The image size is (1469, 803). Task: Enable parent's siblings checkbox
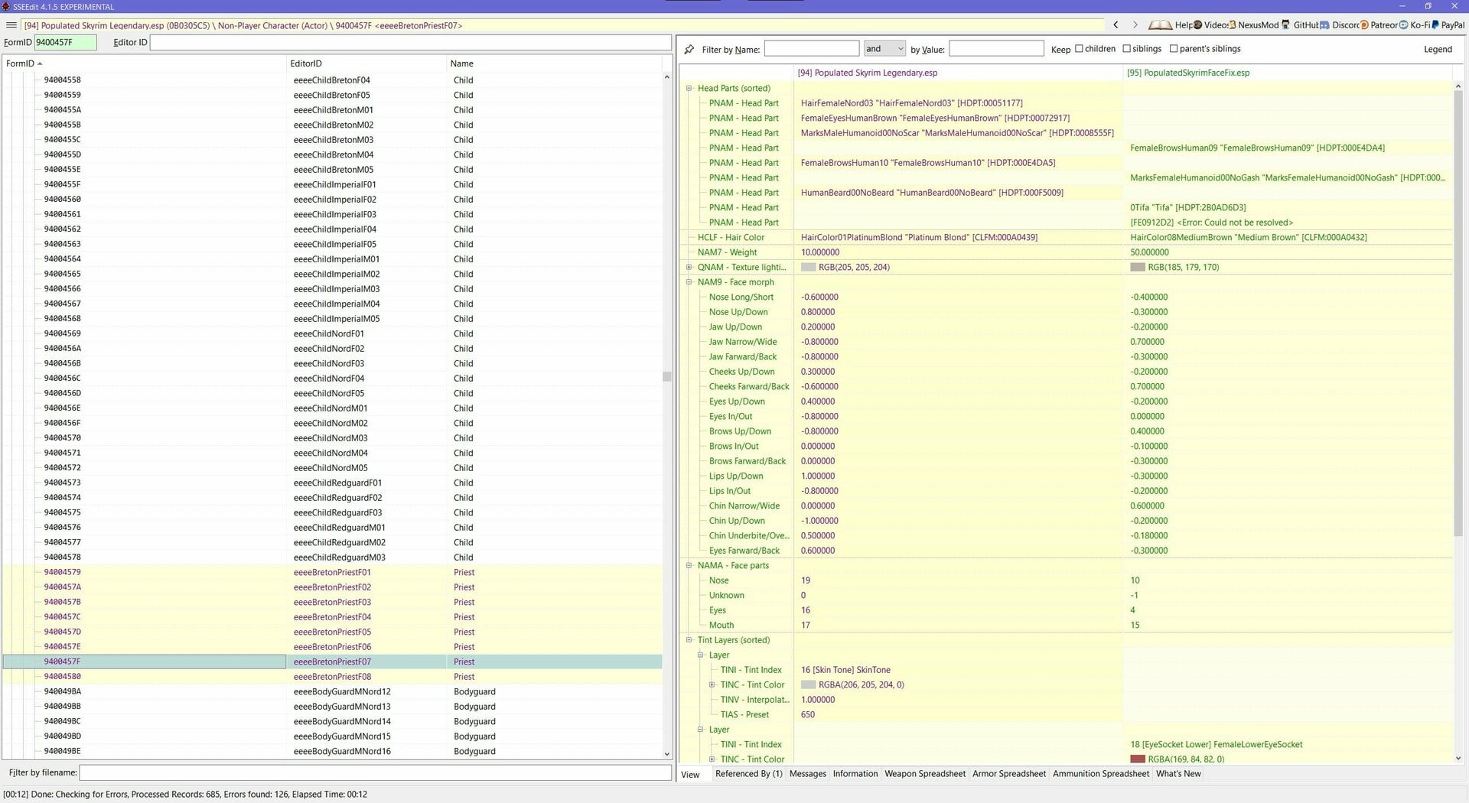coord(1174,49)
